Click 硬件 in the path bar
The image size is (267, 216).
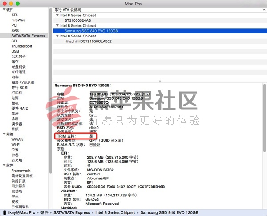click(x=44, y=212)
